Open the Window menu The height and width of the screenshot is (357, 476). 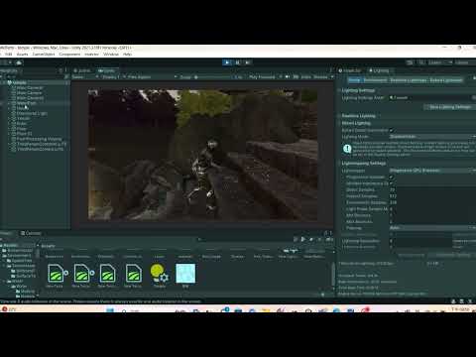pyautogui.click(x=111, y=55)
